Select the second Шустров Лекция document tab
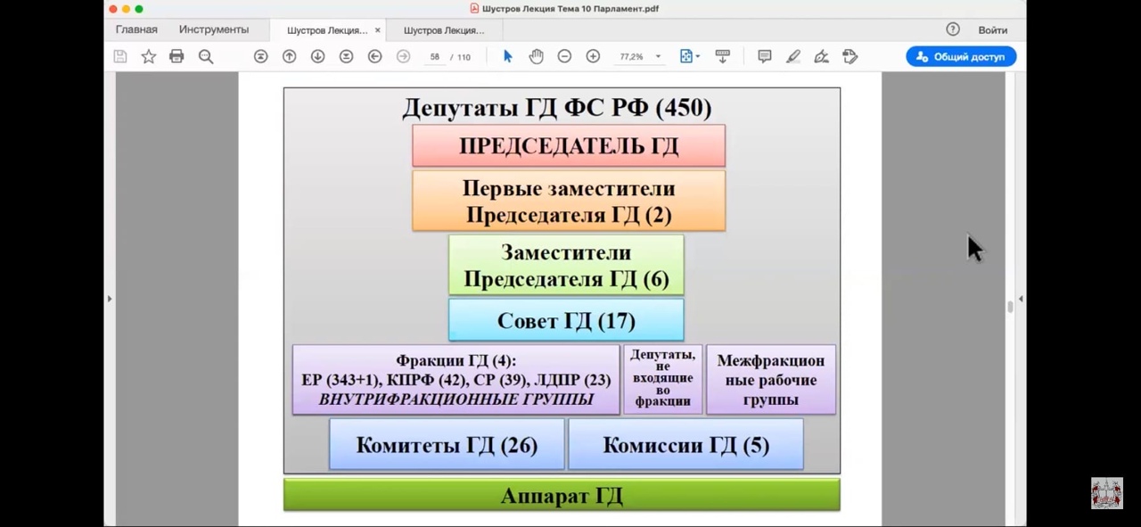Image resolution: width=1141 pixels, height=527 pixels. (444, 30)
